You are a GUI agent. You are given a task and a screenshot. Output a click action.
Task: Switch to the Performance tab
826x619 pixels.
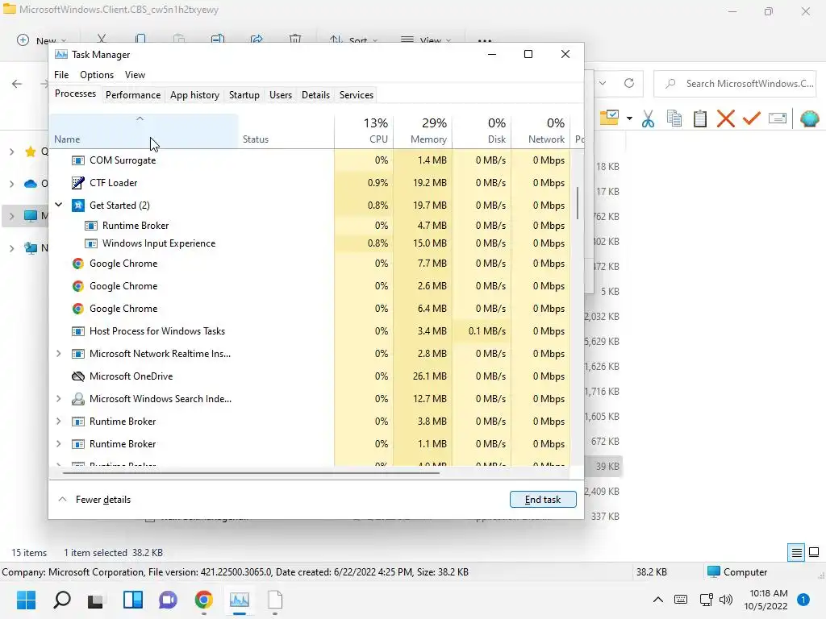pos(133,95)
